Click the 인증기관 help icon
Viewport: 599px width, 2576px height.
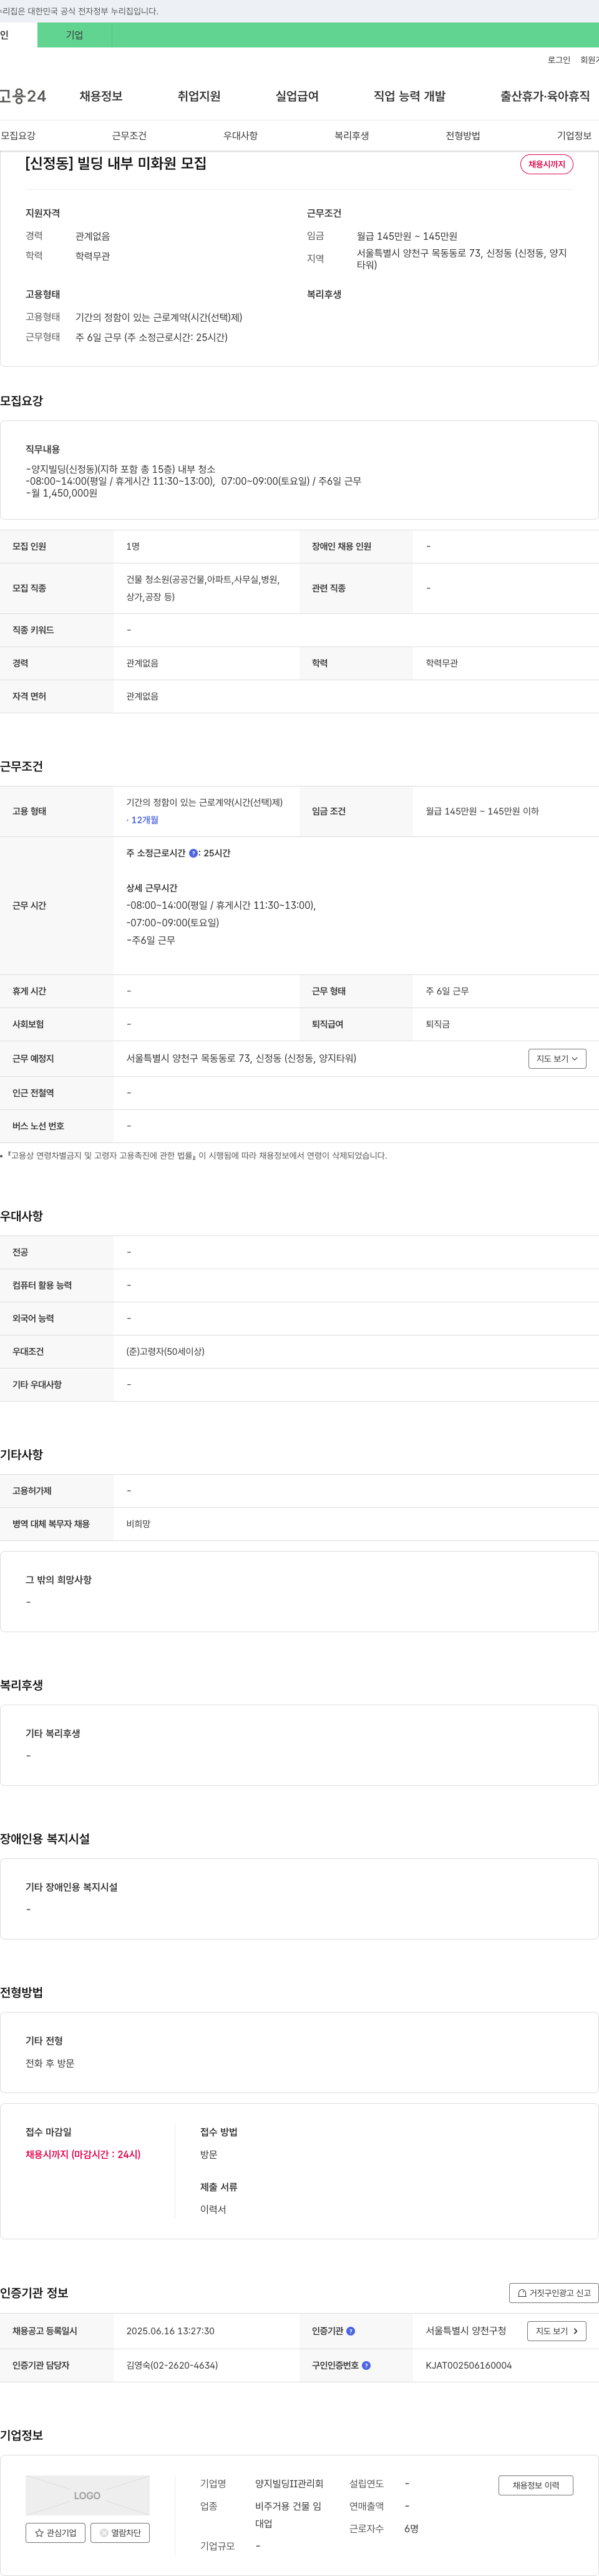coord(351,2331)
